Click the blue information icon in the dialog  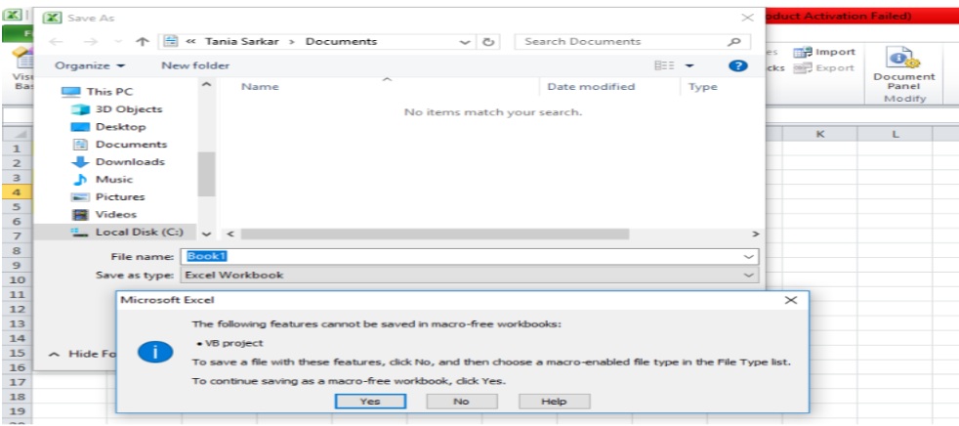coord(154,352)
